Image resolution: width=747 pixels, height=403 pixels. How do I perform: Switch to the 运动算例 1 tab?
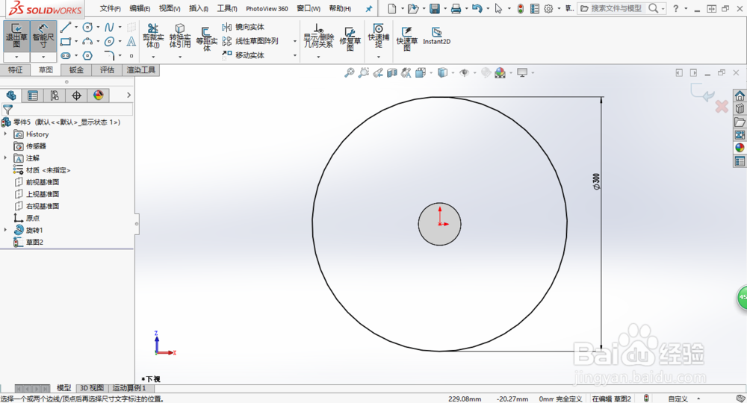(x=128, y=388)
